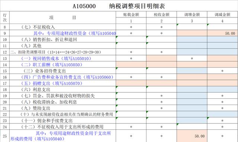Click 账载金额 cell for 业务招待费支出
The width and height of the screenshot is (238, 142).
(131, 71)
